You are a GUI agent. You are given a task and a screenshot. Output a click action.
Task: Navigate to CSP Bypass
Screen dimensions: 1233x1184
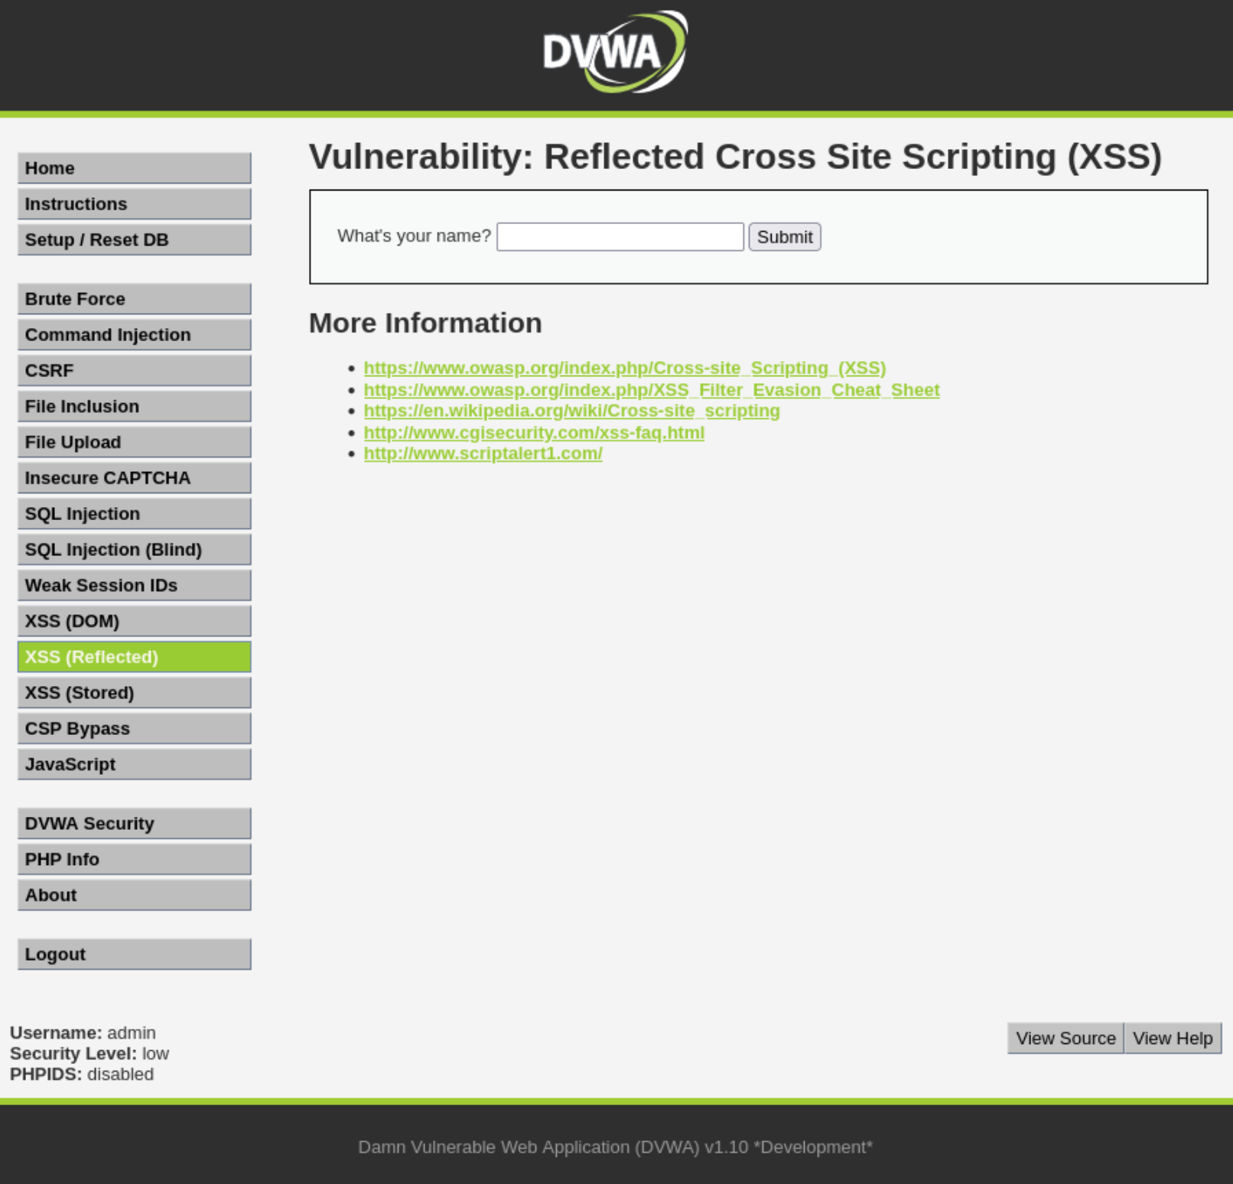[x=135, y=729]
